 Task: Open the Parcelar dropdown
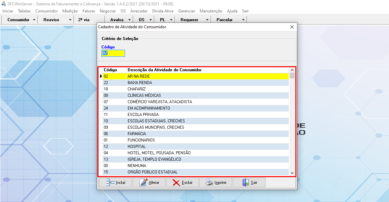point(243,19)
